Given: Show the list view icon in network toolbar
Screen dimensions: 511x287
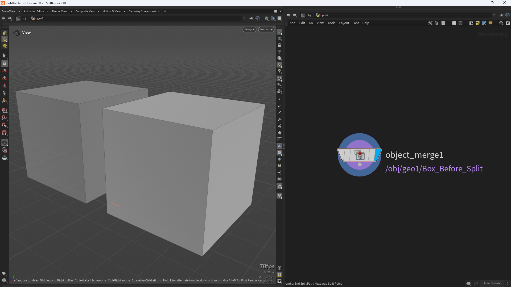Looking at the screenshot, I should click(443, 23).
